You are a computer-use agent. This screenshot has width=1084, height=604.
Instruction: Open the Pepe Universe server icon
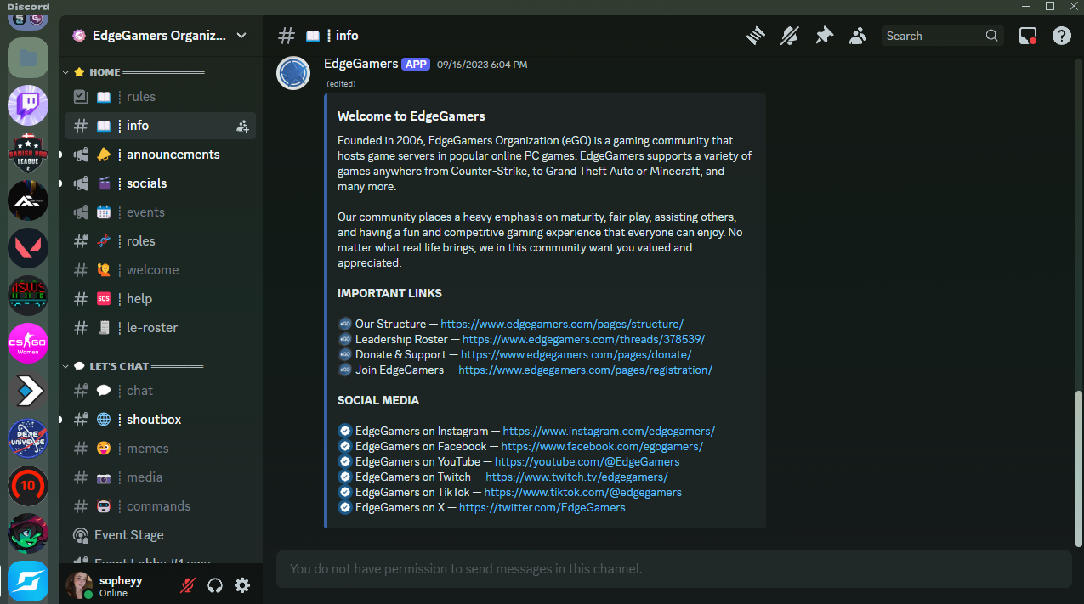tap(28, 438)
